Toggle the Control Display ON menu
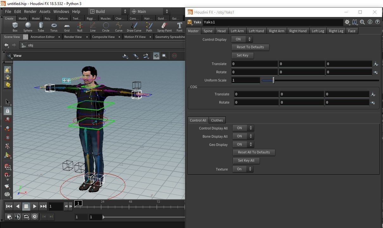This screenshot has width=383, height=228. (x=242, y=39)
